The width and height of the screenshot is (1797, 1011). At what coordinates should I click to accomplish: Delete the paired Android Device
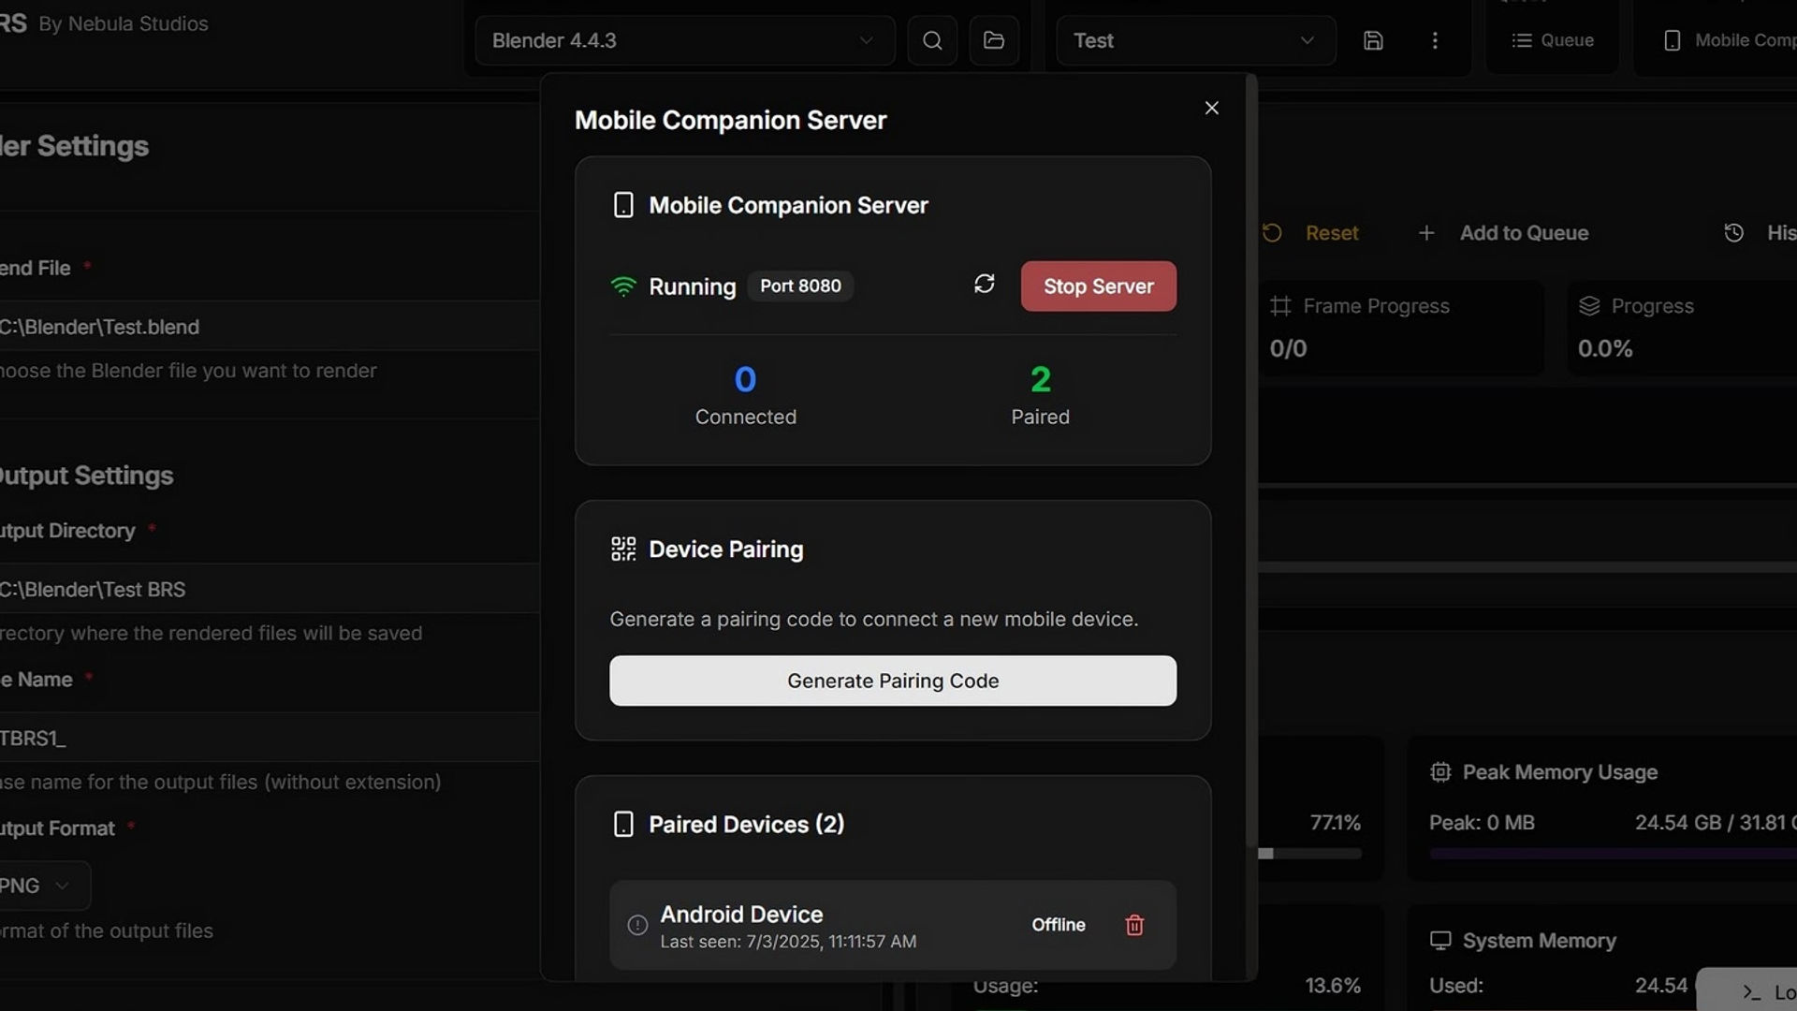(1134, 925)
